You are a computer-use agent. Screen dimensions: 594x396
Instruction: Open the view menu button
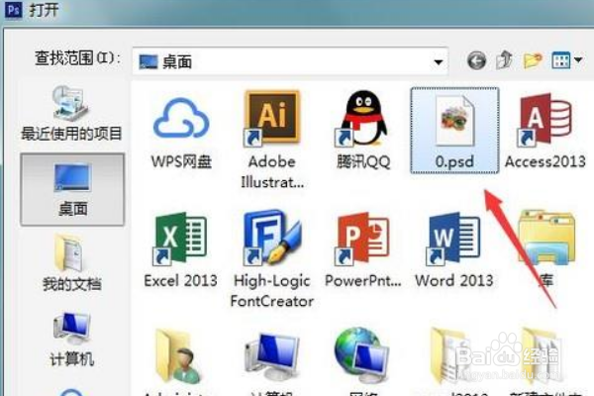point(566,59)
